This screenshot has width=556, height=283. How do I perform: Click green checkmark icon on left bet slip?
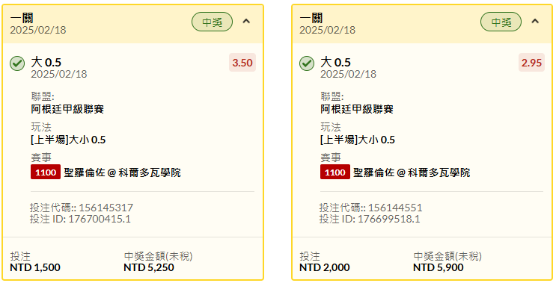(17, 63)
